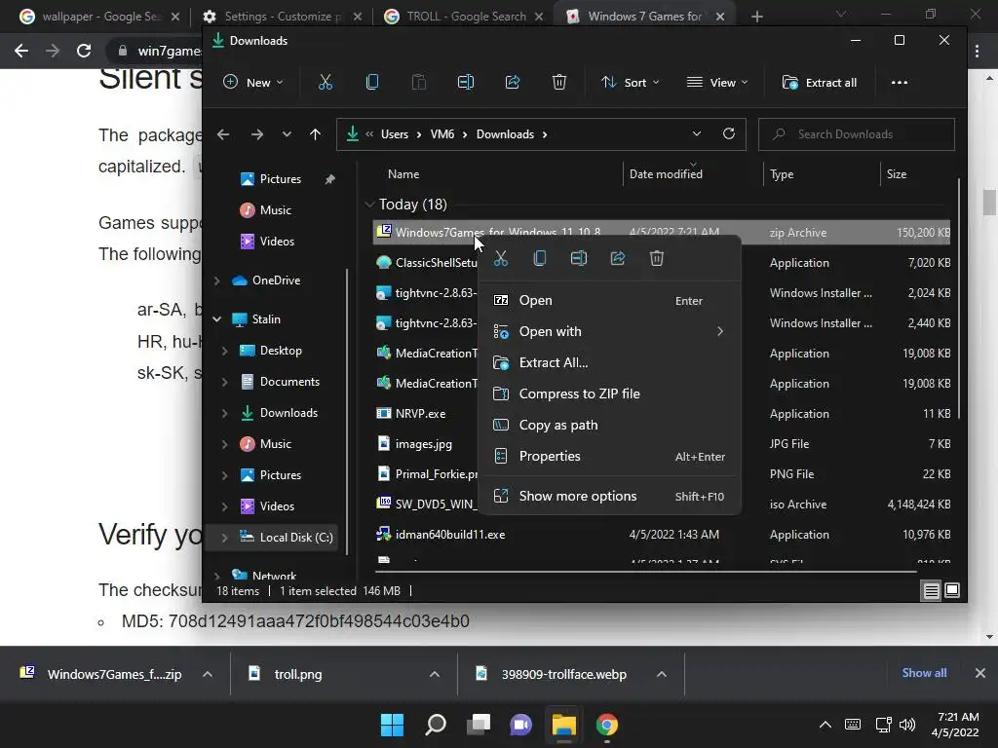Show hidden system tray icons
The height and width of the screenshot is (748, 998).
[825, 725]
